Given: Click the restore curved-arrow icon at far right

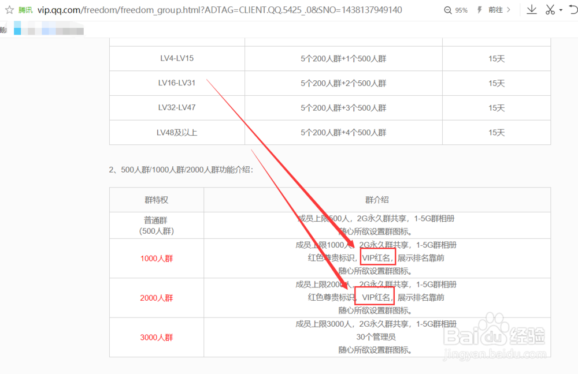Looking at the screenshot, I should coord(573,10).
